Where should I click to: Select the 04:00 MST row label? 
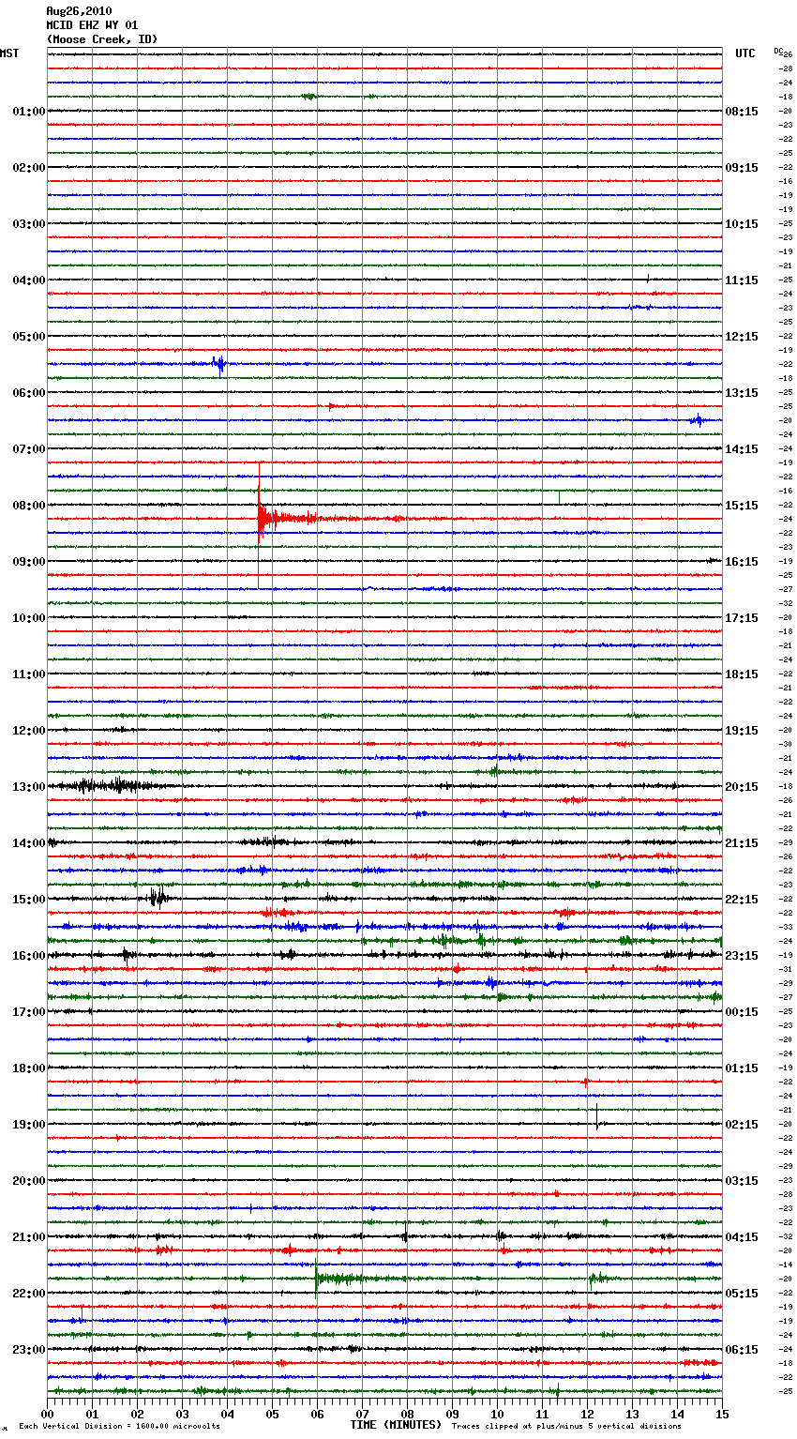(29, 280)
